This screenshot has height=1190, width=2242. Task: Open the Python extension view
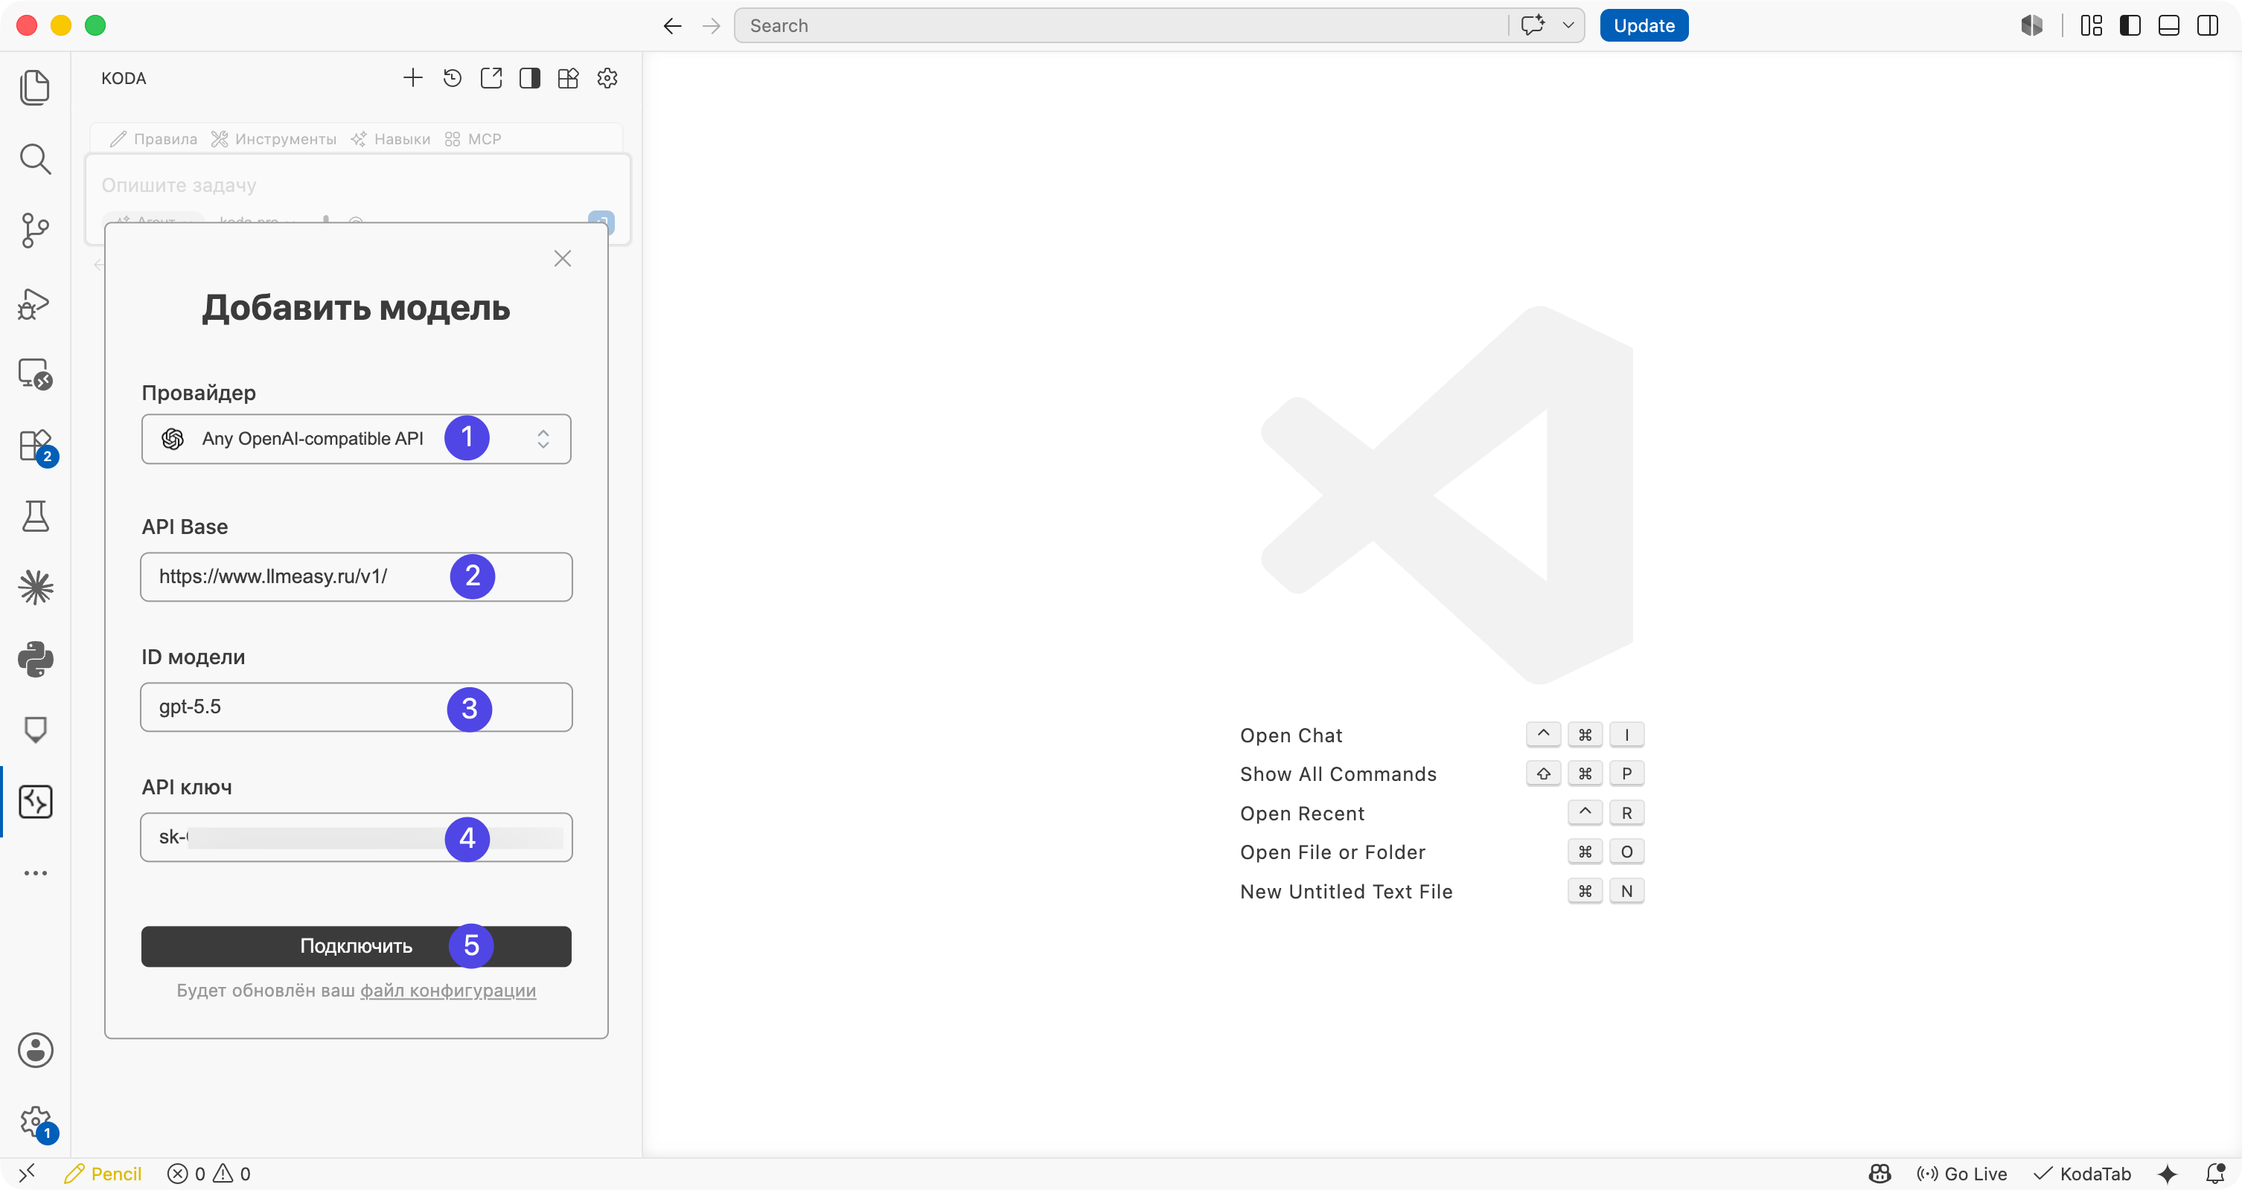pyautogui.click(x=35, y=658)
